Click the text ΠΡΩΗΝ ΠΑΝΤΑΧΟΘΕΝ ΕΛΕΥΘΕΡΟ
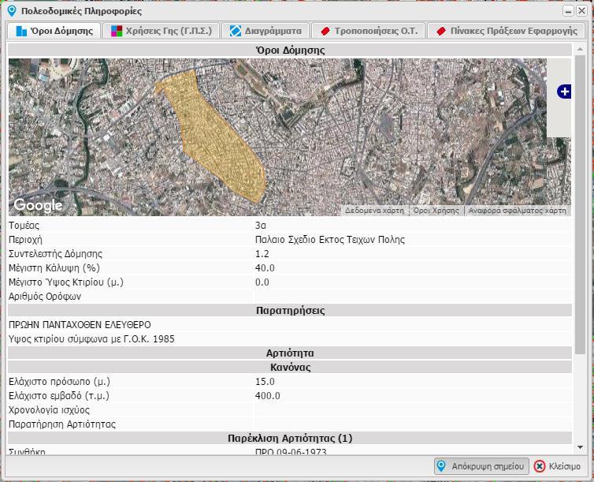The width and height of the screenshot is (594, 482). point(80,325)
